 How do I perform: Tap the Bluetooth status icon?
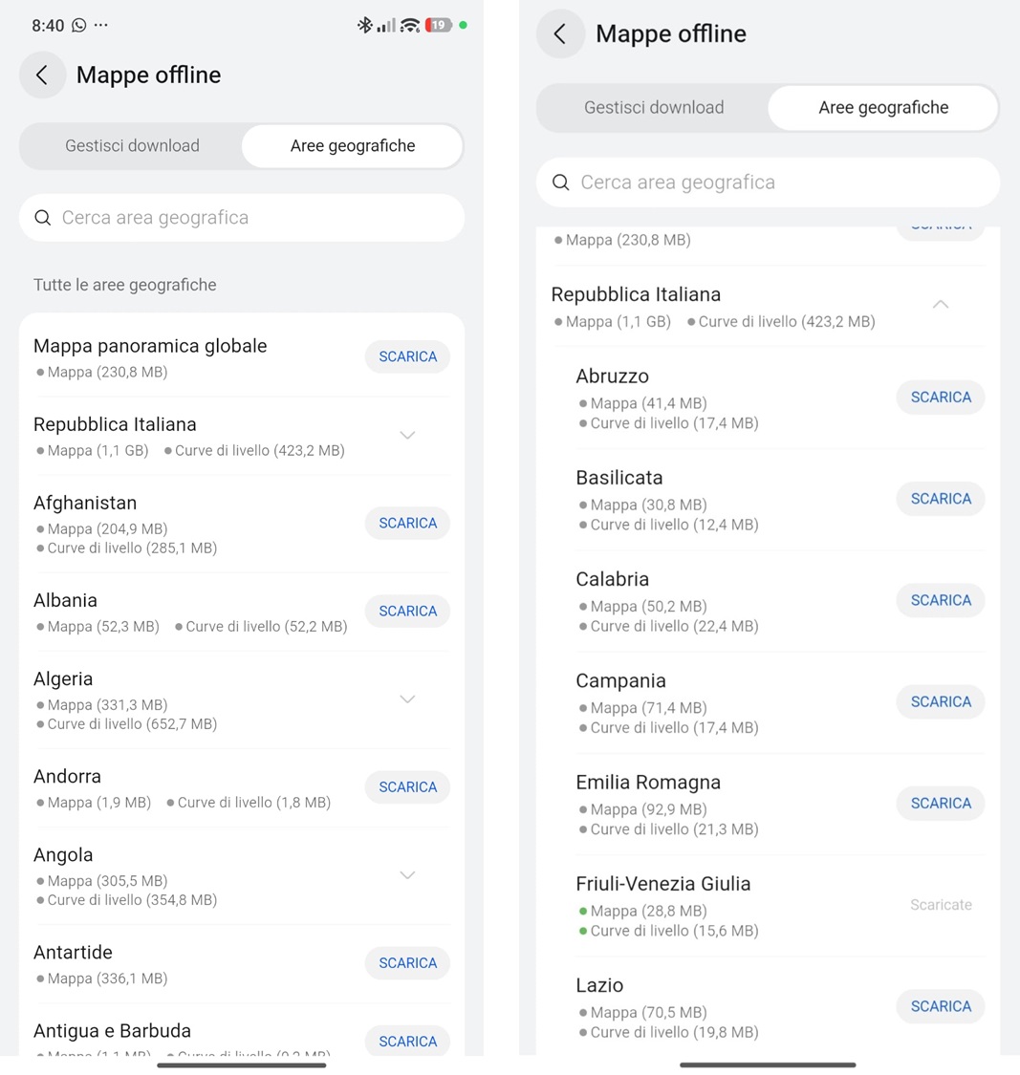pyautogui.click(x=364, y=26)
